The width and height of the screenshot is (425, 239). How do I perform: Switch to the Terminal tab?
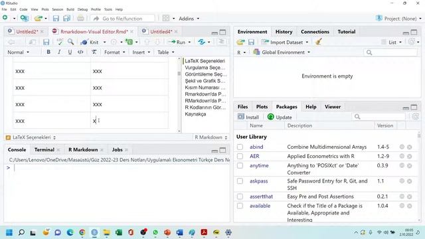pos(44,149)
